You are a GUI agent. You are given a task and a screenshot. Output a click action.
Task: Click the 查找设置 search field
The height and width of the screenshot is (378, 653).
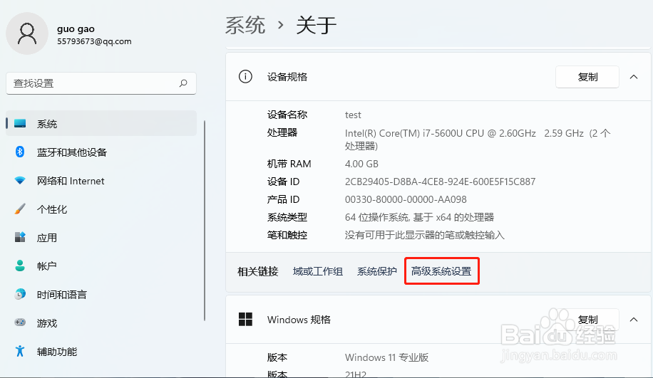pyautogui.click(x=101, y=83)
